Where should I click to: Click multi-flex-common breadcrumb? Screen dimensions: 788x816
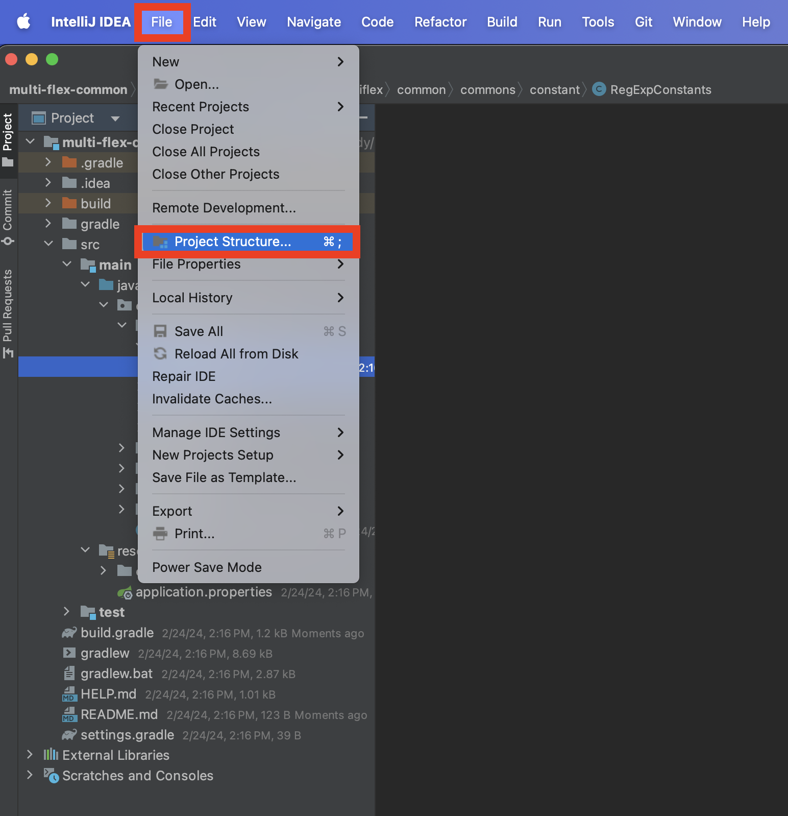(68, 90)
